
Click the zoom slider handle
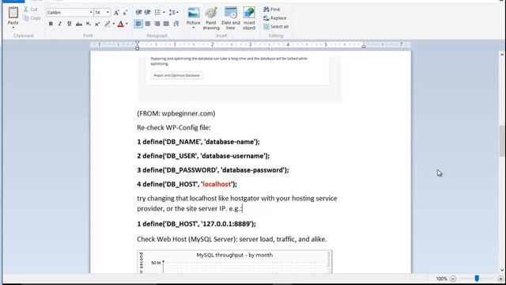point(477,279)
